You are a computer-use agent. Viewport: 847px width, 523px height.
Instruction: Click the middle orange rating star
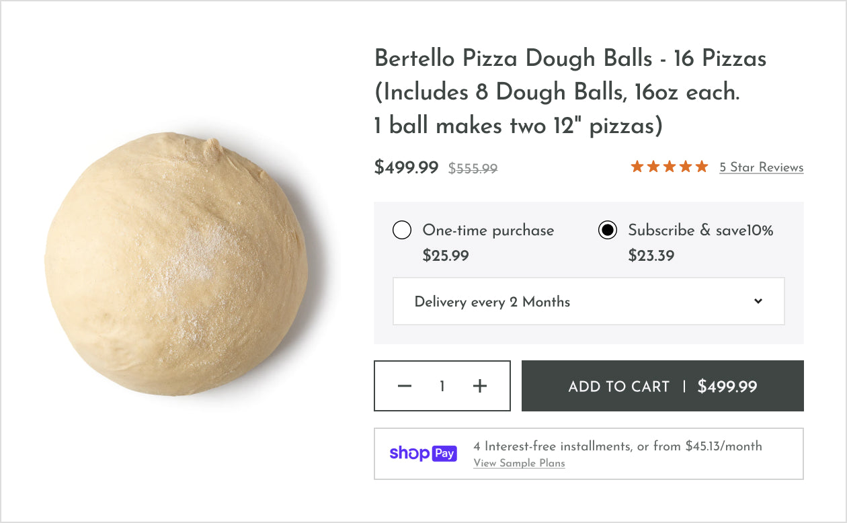click(x=670, y=167)
